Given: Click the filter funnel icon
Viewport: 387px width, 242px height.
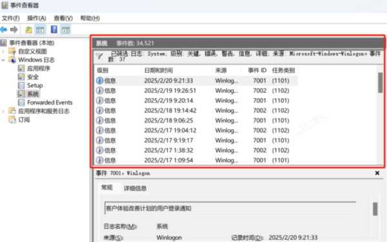Looking at the screenshot, I should click(99, 56).
